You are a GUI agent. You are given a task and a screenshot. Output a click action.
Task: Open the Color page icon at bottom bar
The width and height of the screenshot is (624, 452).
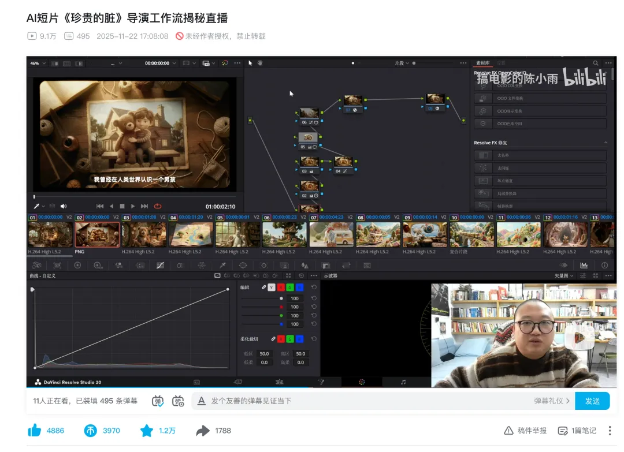coord(362,382)
